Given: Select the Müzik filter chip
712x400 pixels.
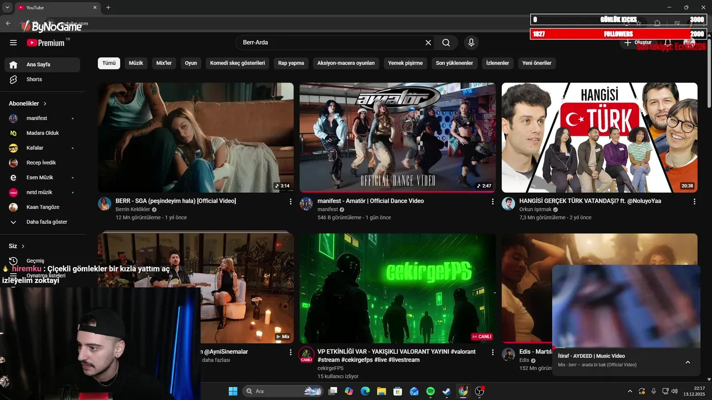Looking at the screenshot, I should click(136, 63).
